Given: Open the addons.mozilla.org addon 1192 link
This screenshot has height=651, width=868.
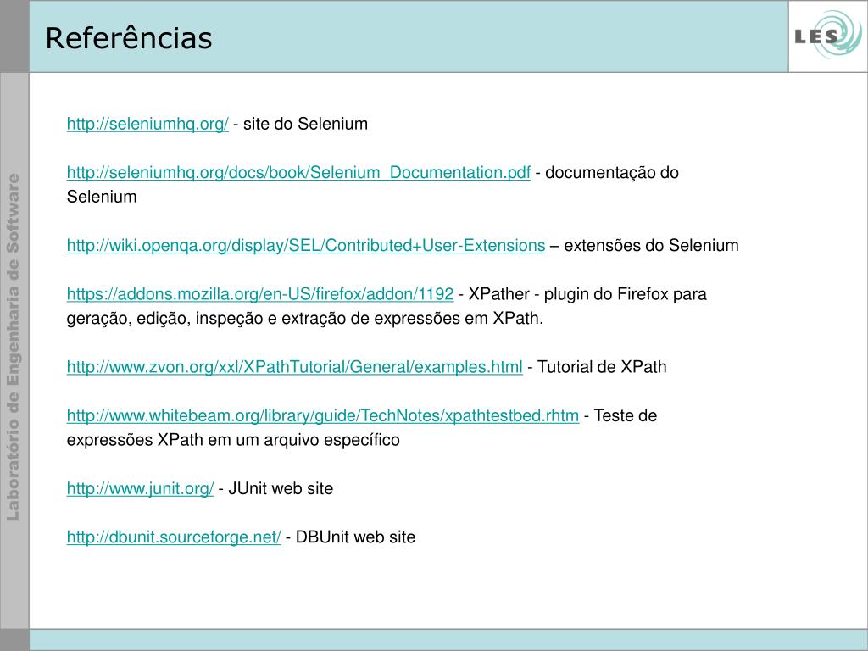Looking at the screenshot, I should [x=260, y=294].
